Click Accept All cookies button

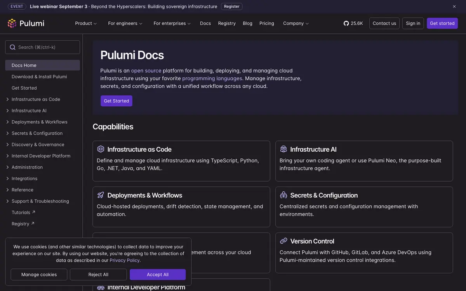[158, 275]
